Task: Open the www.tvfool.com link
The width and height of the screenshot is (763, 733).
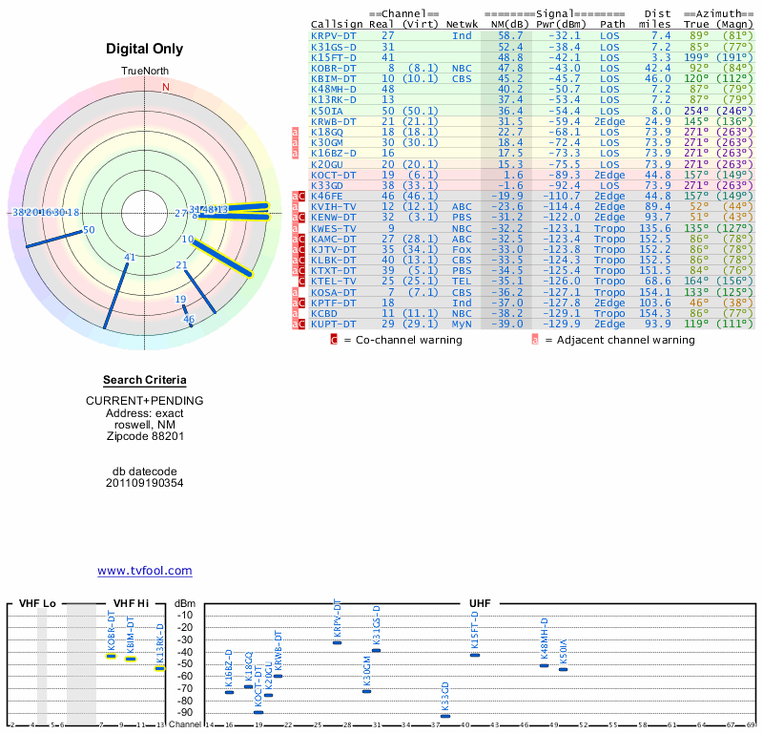Action: pos(145,571)
